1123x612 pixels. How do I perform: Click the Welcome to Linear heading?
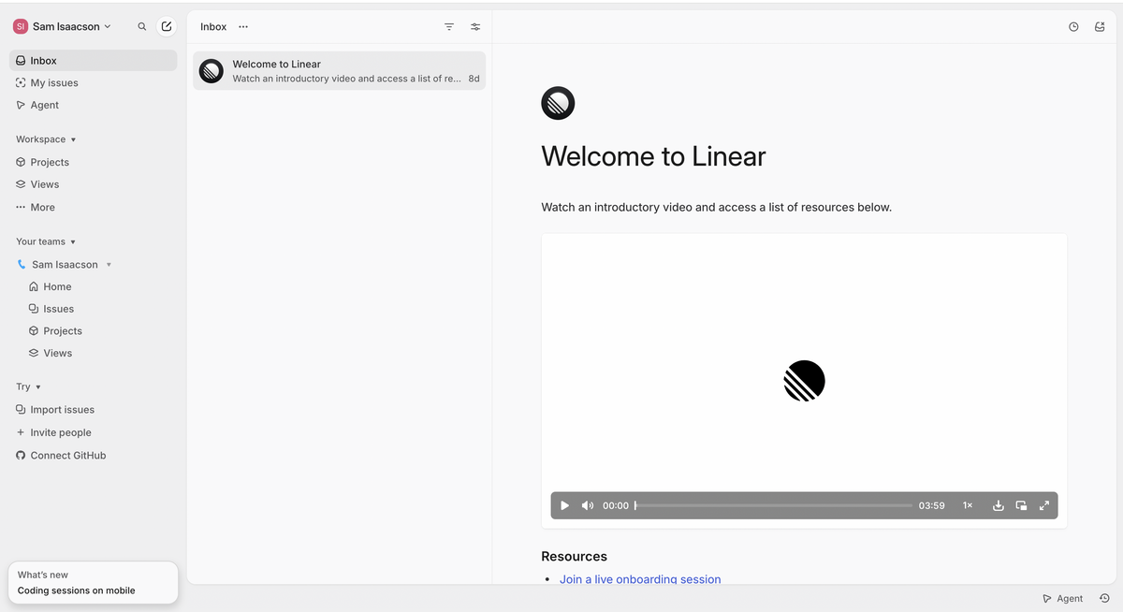point(653,155)
